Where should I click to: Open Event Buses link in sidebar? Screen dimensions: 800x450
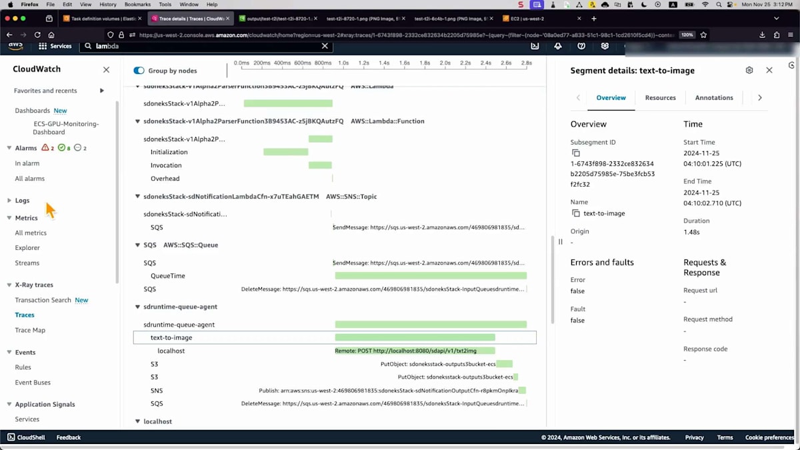pyautogui.click(x=33, y=383)
